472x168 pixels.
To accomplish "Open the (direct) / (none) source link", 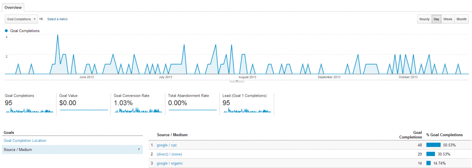I will [x=169, y=154].
